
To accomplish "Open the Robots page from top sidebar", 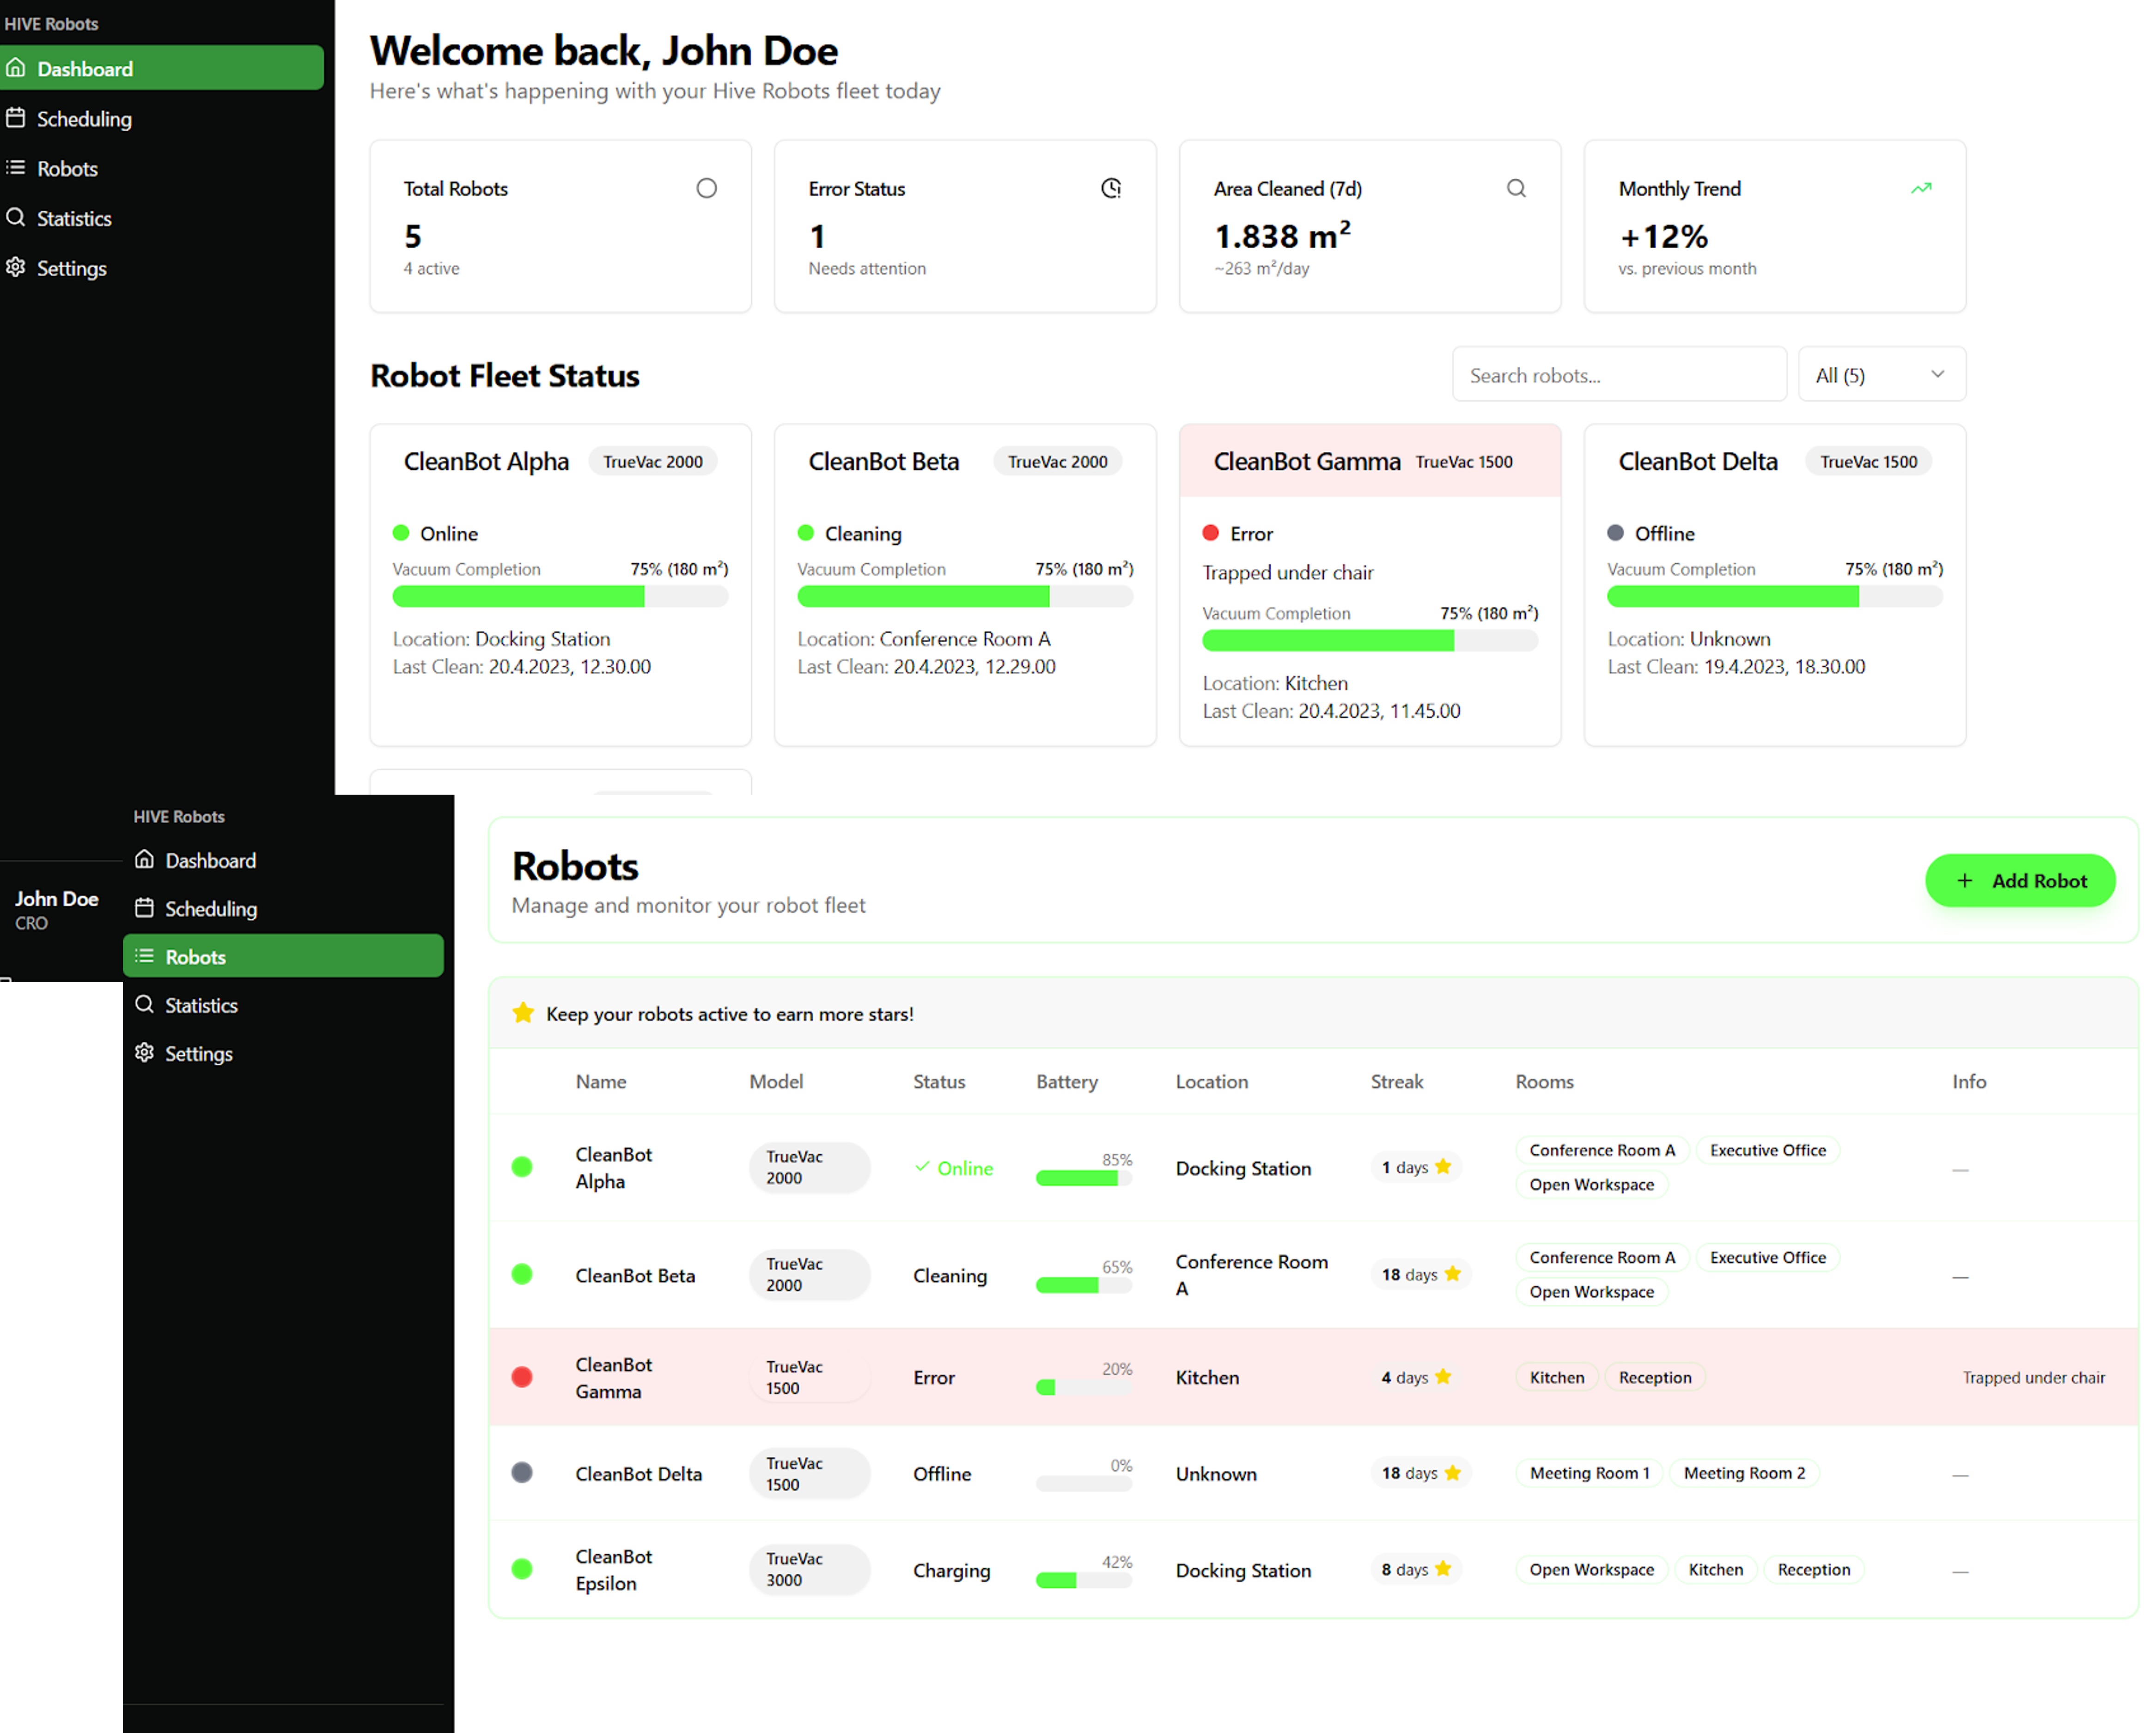I will click(67, 168).
